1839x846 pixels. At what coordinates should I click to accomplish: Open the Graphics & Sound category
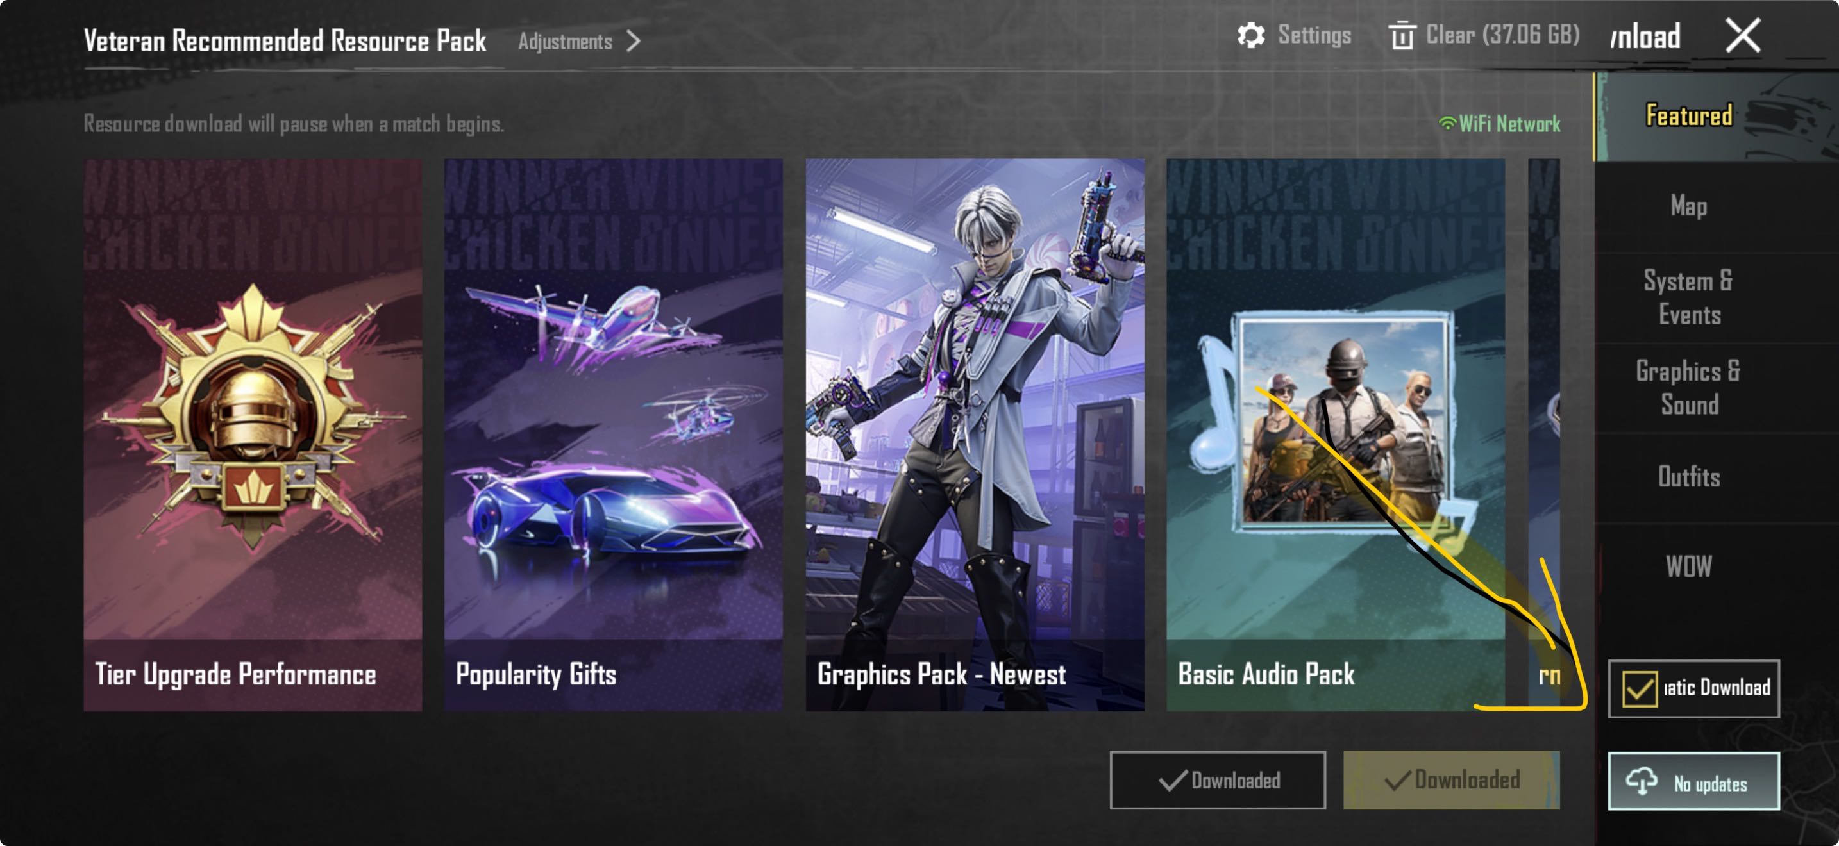pos(1688,387)
